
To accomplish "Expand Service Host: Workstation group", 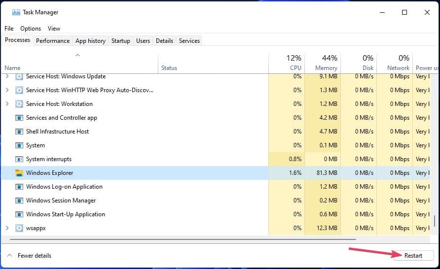I will 7,103.
